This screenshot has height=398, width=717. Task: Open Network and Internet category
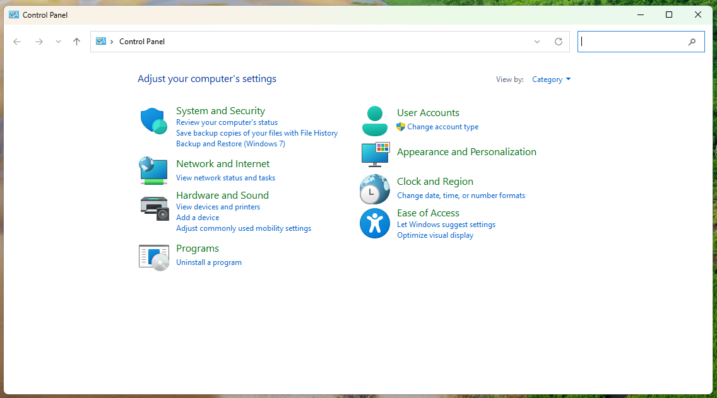tap(223, 163)
